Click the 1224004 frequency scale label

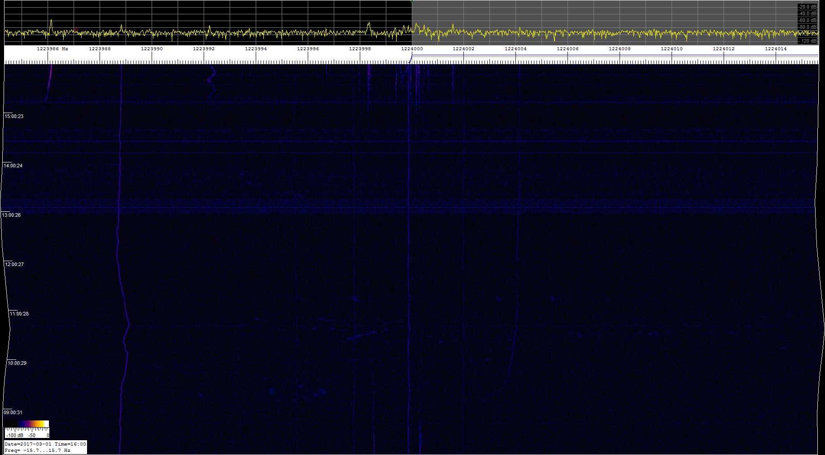tap(515, 48)
